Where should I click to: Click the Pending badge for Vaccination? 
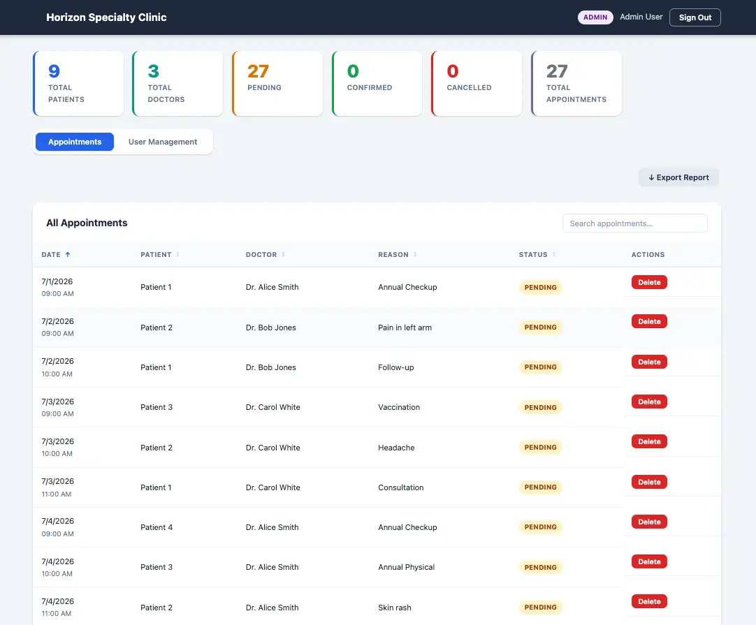point(540,407)
